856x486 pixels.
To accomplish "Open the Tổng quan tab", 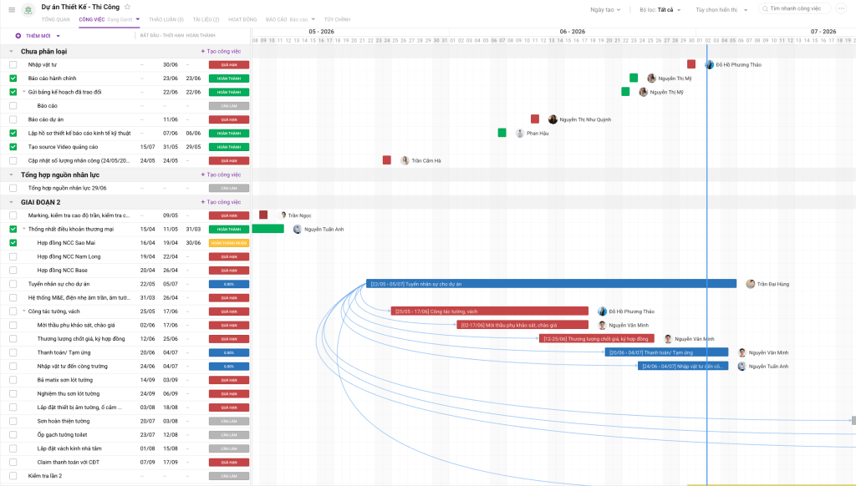I will [56, 20].
